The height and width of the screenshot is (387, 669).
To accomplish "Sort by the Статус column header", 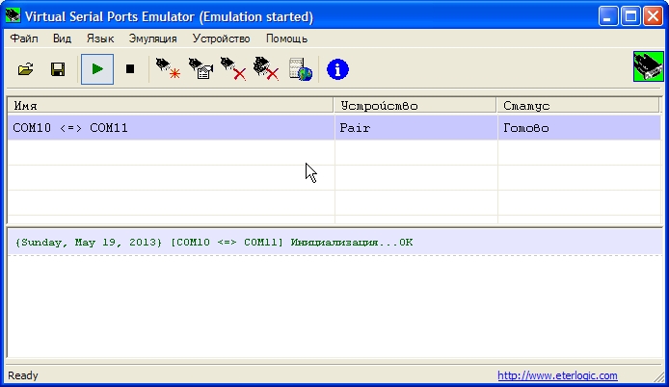I will 578,105.
